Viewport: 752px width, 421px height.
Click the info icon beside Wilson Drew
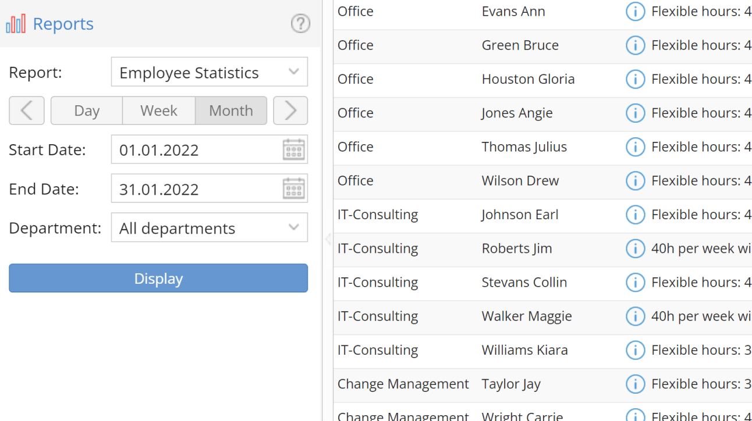pyautogui.click(x=635, y=180)
